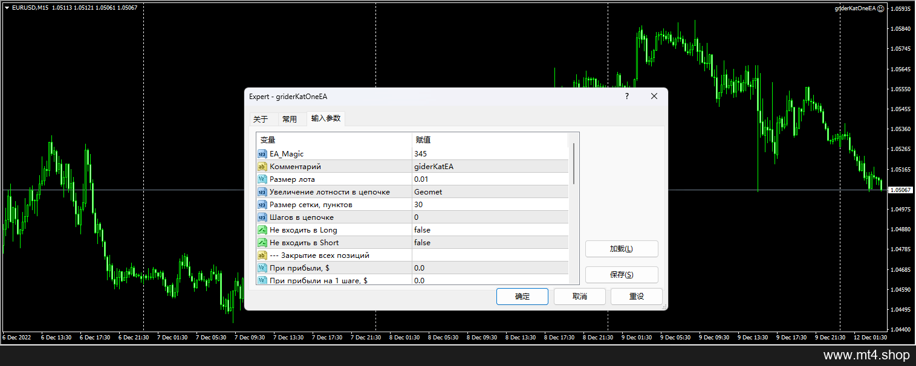Click icon beside Размер сетки, пунктов
The width and height of the screenshot is (916, 366).
[x=262, y=205]
